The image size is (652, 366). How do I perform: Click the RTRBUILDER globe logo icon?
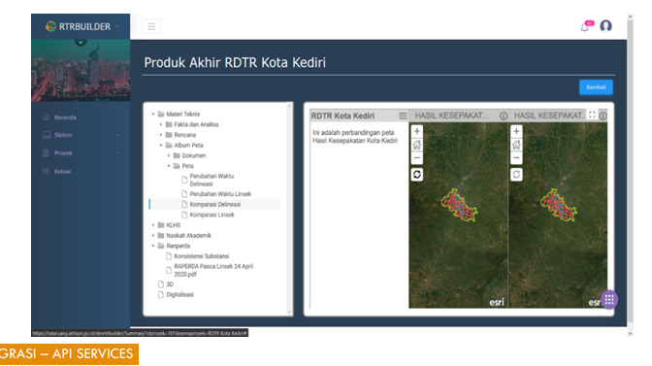tap(50, 26)
